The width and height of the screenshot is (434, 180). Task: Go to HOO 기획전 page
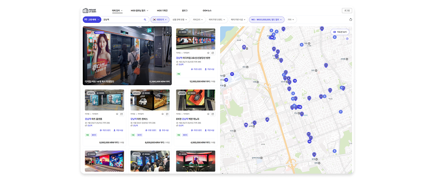162,10
